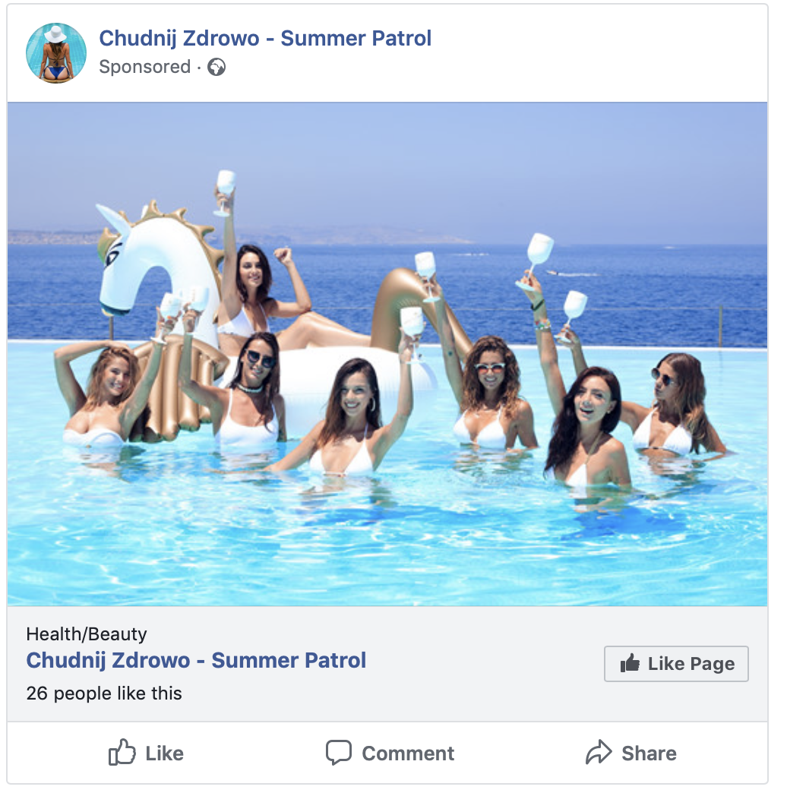Screen dimensions: 787x793
Task: Select the Share text label
Action: (649, 754)
